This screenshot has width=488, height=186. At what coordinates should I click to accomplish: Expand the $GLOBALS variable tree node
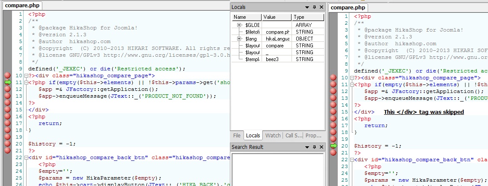coord(239,25)
